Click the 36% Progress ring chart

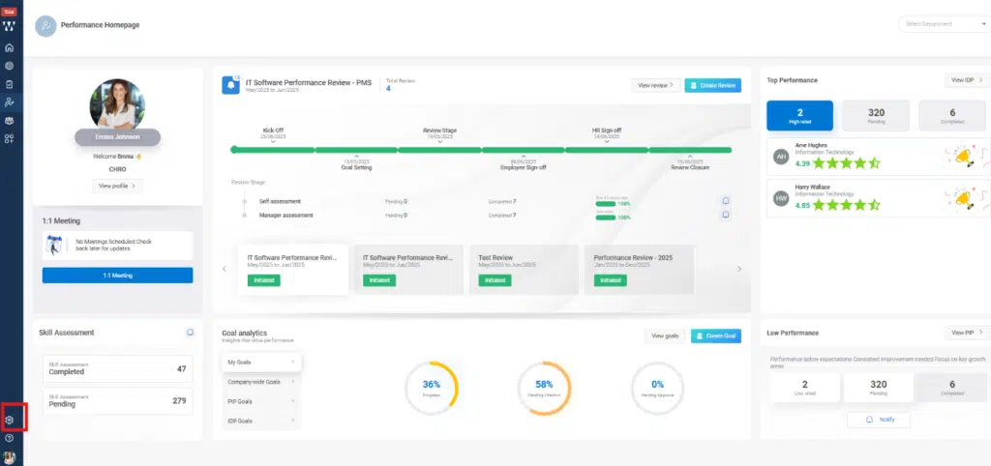pyautogui.click(x=431, y=388)
